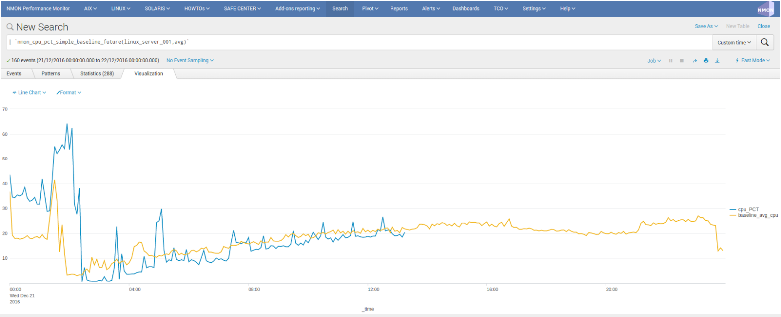Stop the search job
This screenshot has height=317, width=781.
pyautogui.click(x=682, y=60)
